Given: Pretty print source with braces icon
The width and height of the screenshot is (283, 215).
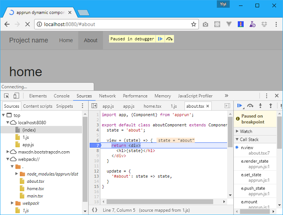Looking at the screenshot, I should coord(95,210).
